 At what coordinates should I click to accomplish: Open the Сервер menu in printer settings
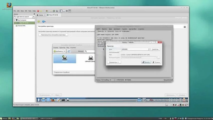point(56,47)
